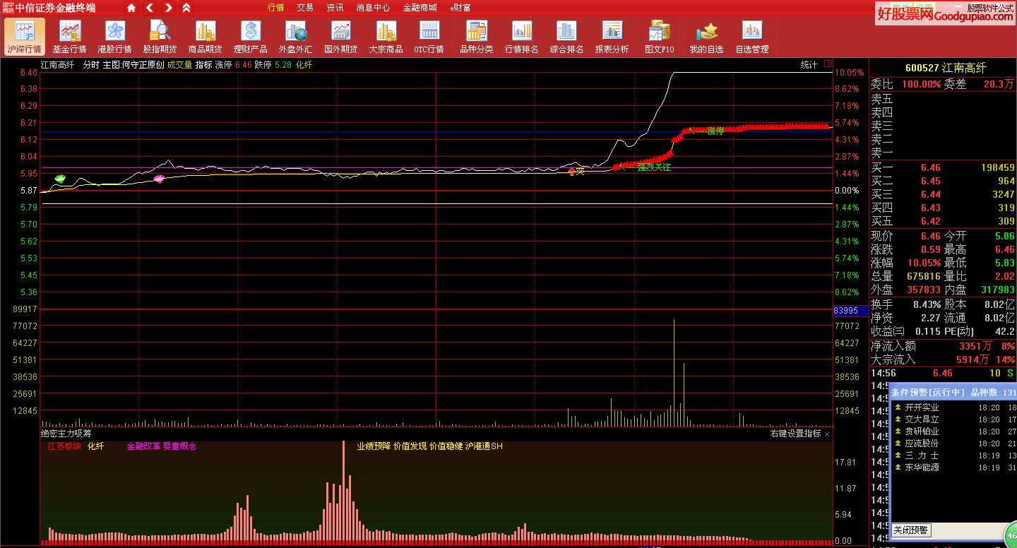Click the 成交量 label in chart header
Image resolution: width=1017 pixels, height=548 pixels.
[179, 64]
